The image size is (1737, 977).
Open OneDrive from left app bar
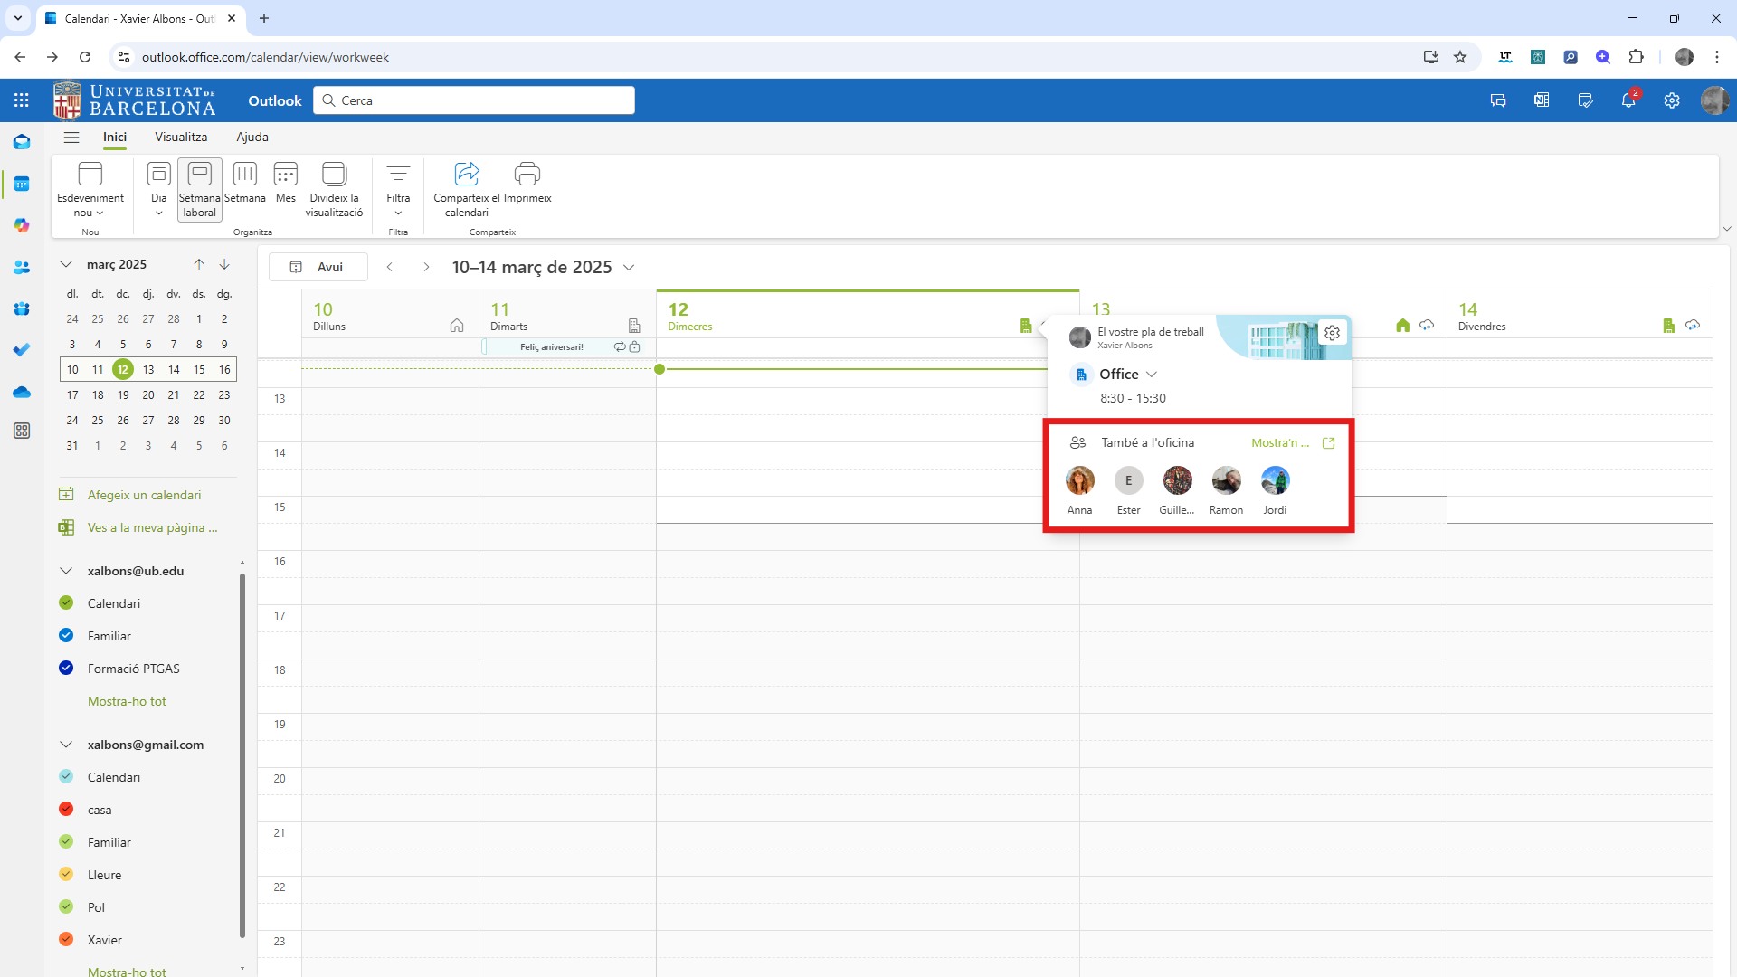click(x=22, y=392)
